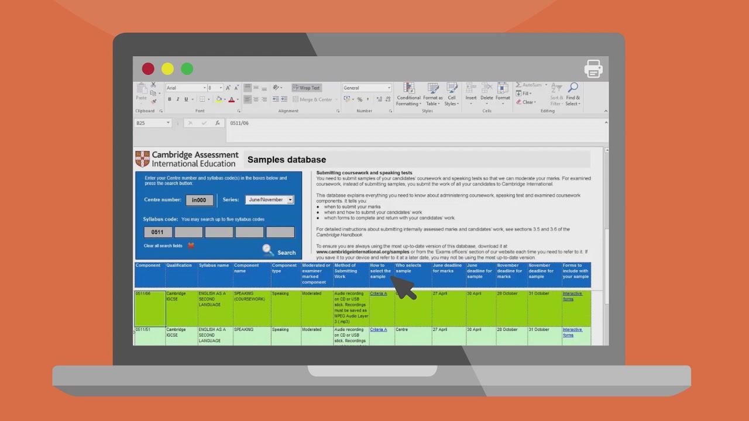
Task: Click the Increase Font Size icon
Action: click(x=228, y=88)
